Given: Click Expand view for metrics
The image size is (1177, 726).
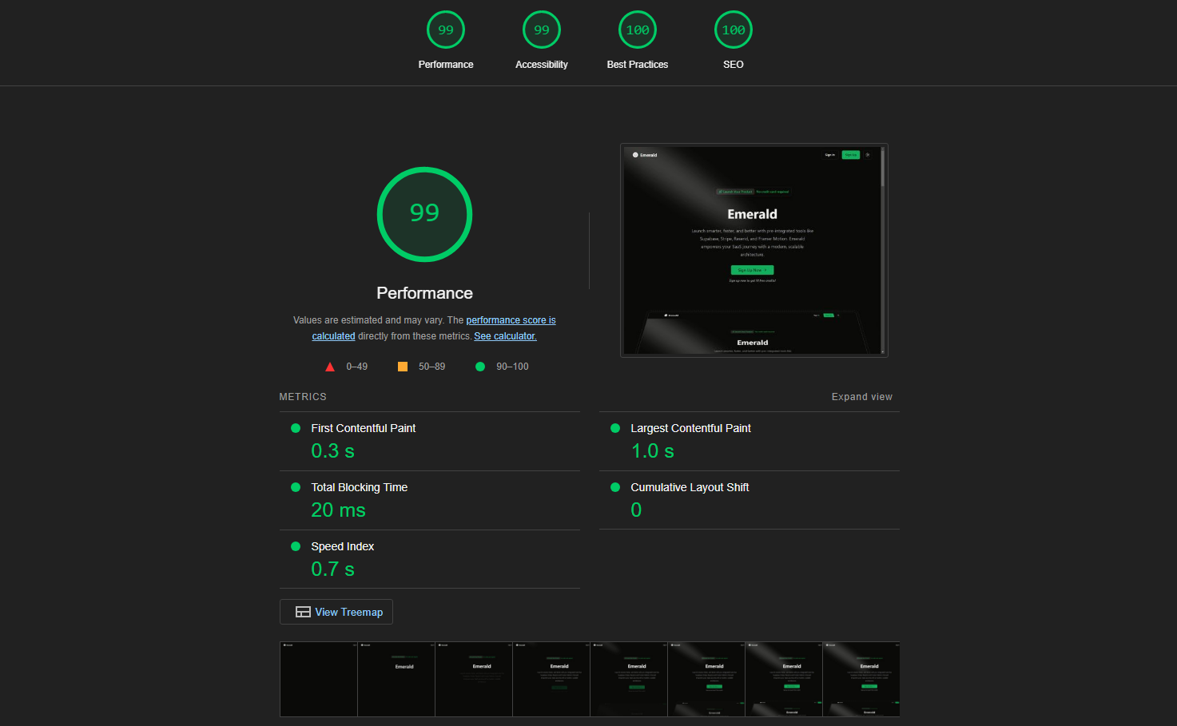Looking at the screenshot, I should click(861, 397).
